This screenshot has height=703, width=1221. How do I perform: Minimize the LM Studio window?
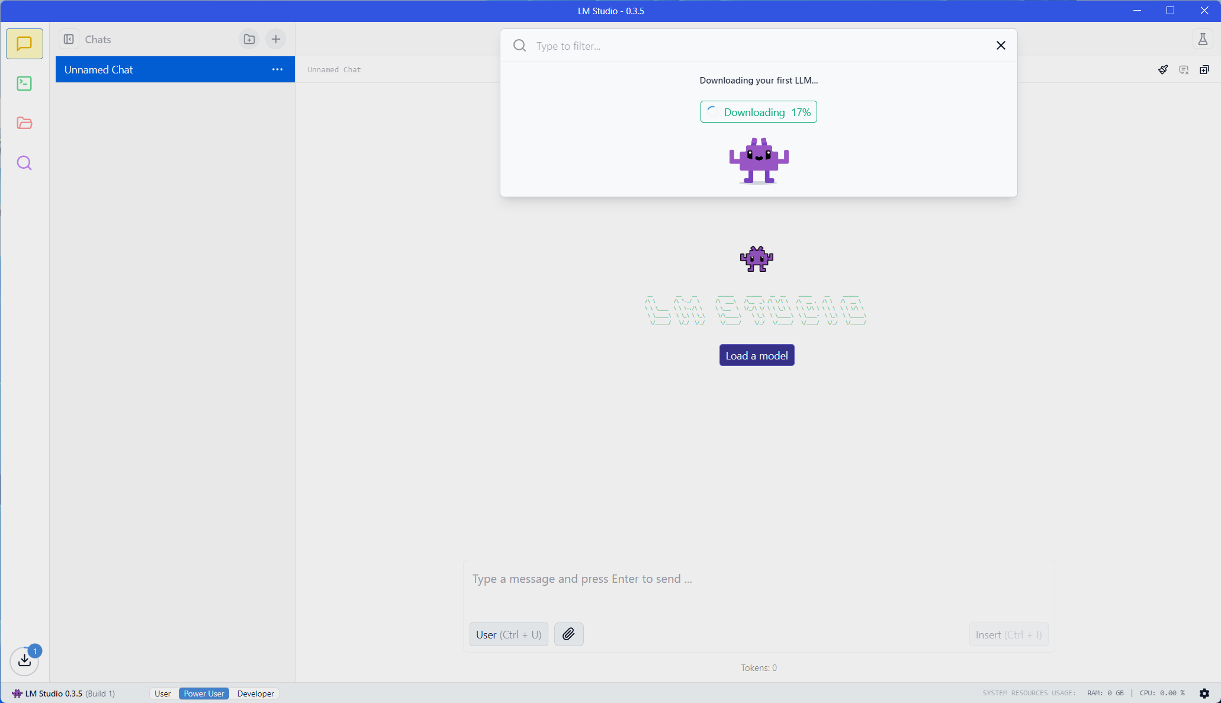click(x=1137, y=11)
